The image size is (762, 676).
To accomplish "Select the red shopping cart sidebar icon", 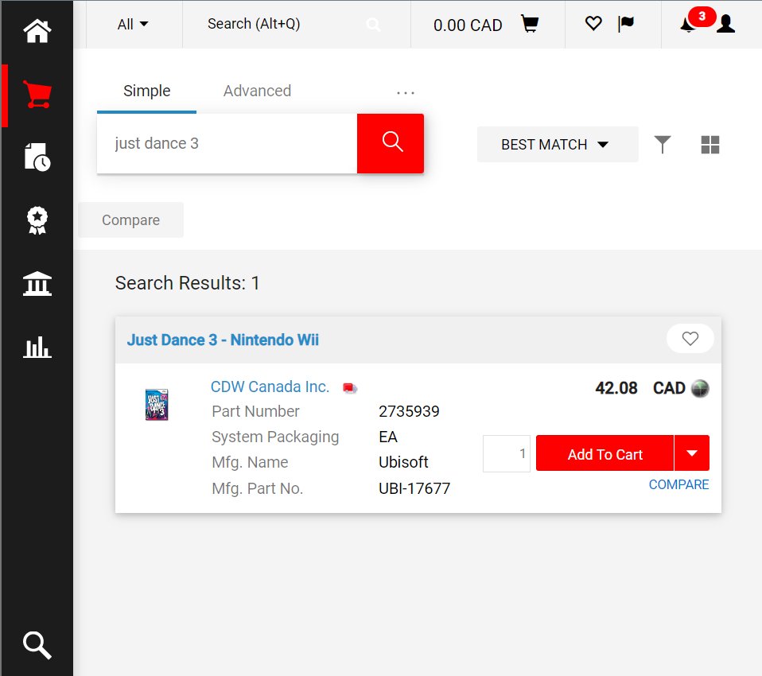I will [x=37, y=95].
